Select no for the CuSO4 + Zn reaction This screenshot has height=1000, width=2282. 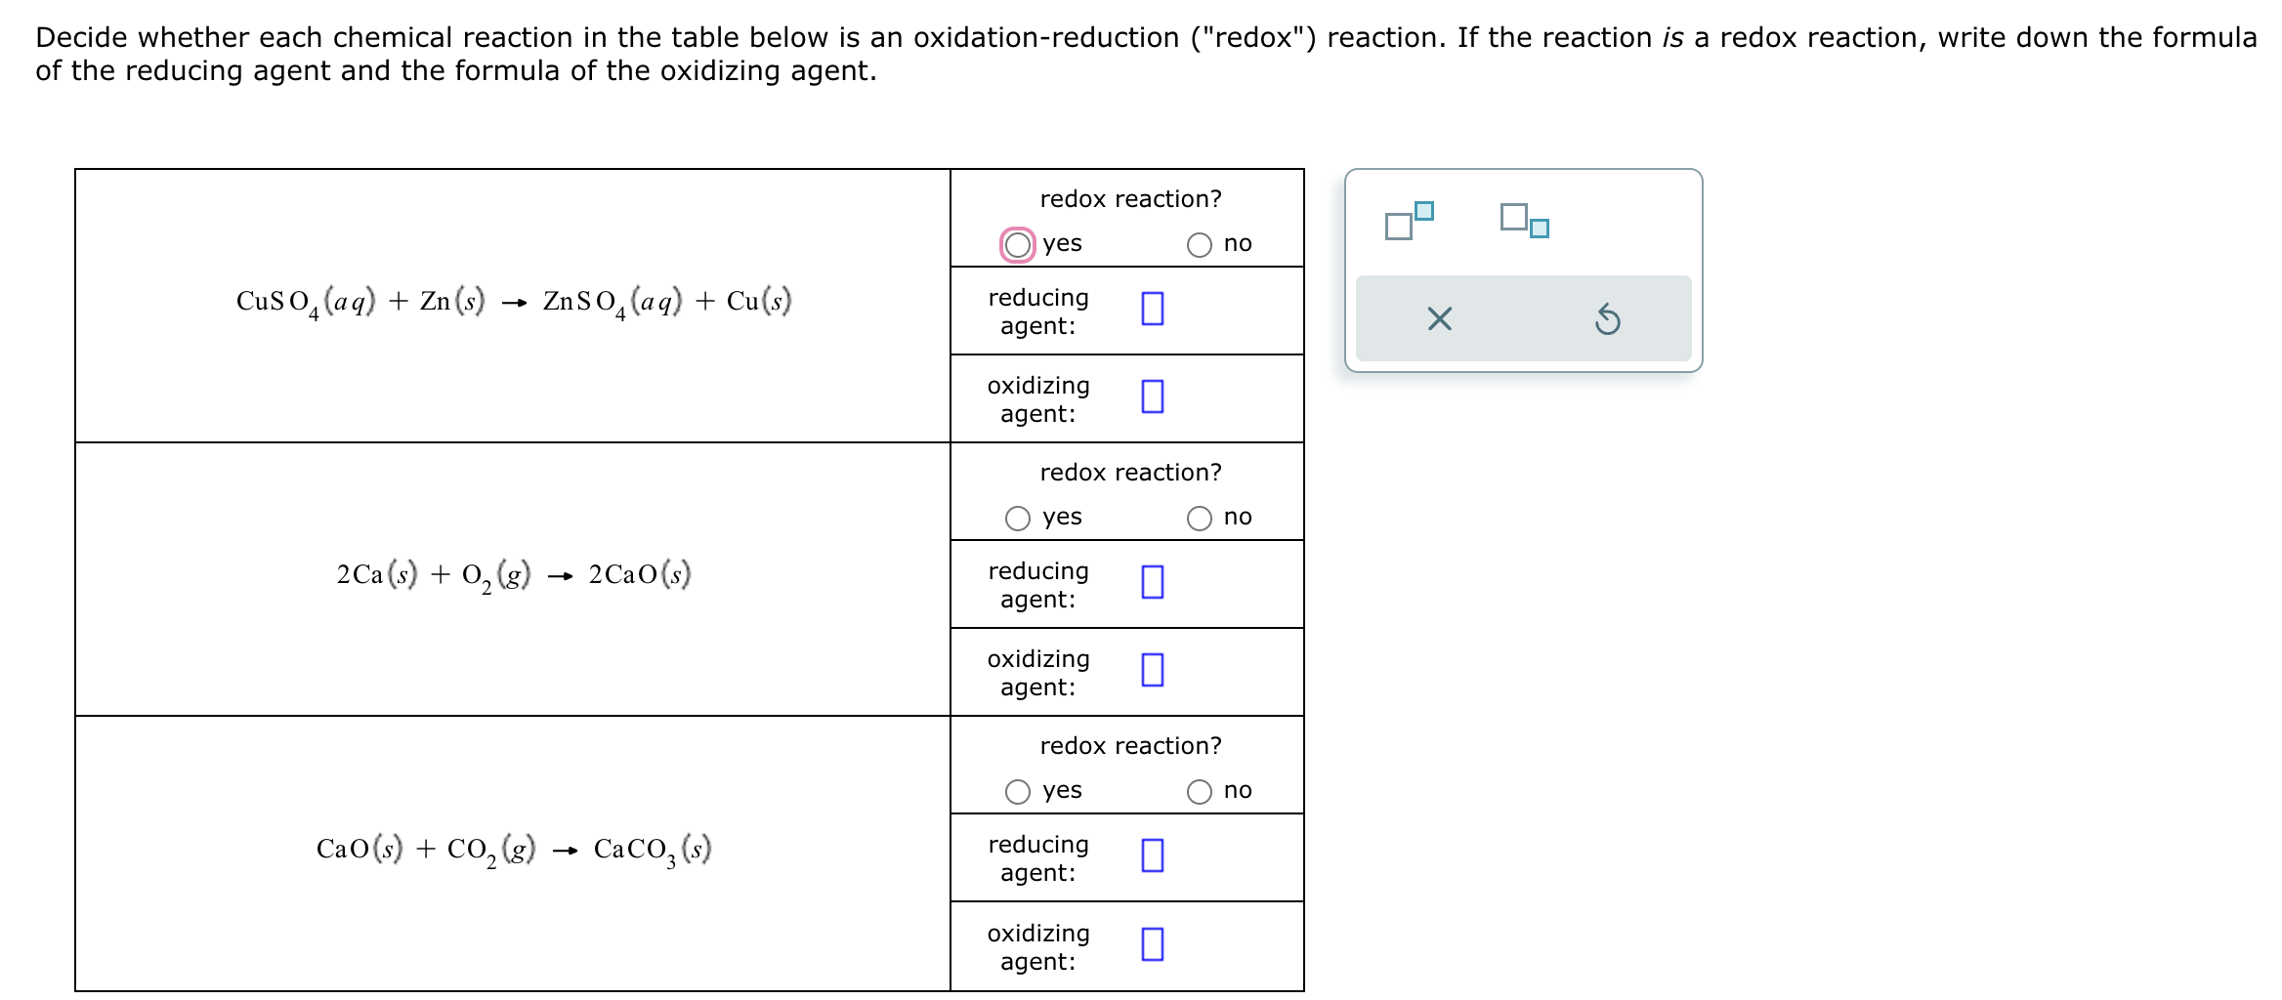coord(1199,244)
